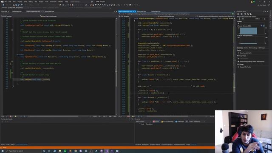
Task: Click right editor error count indicator
Action: pyautogui.click(x=128, y=116)
